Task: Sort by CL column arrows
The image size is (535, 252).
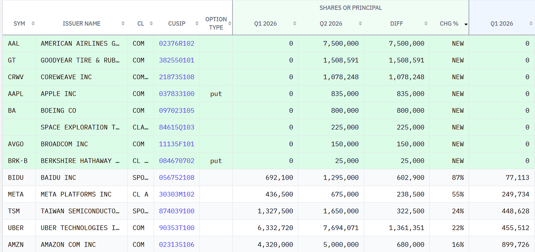Action: coord(151,24)
